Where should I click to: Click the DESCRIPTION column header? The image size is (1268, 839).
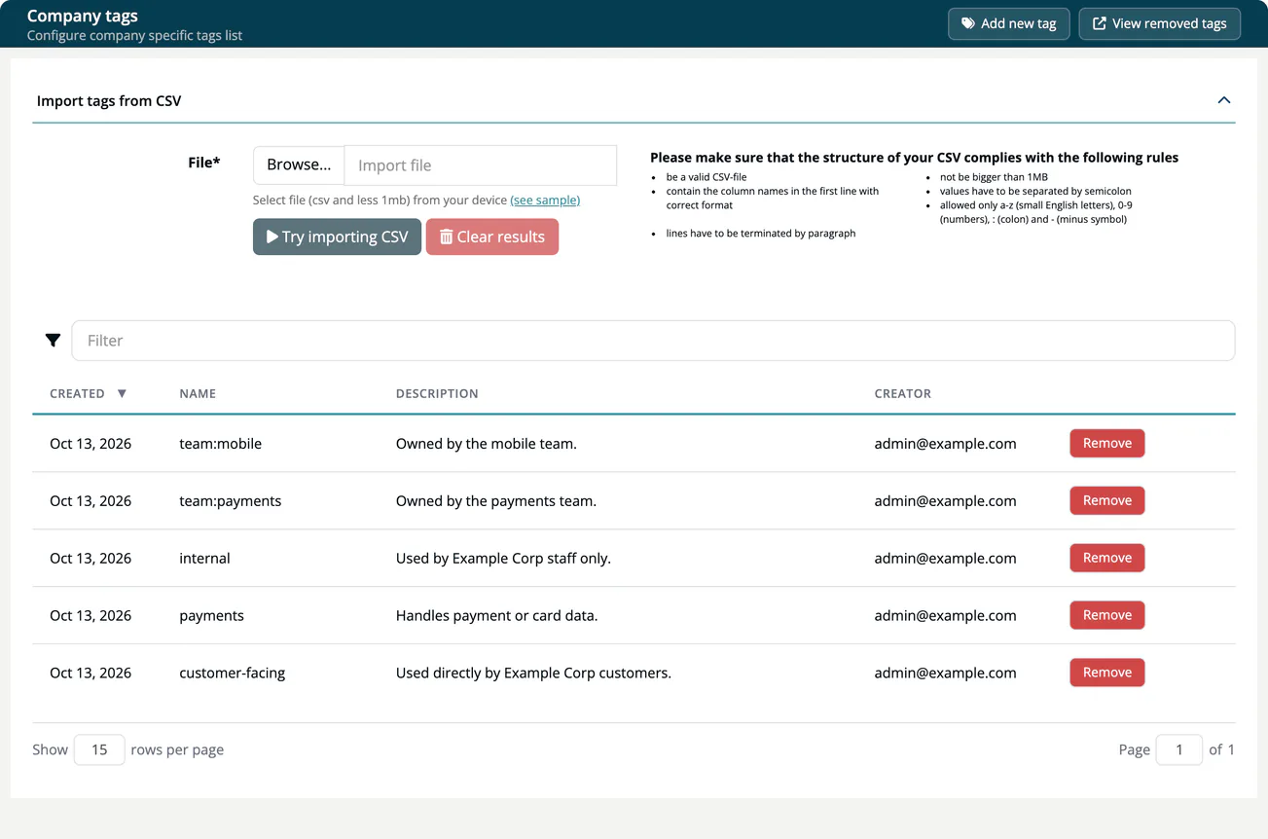(437, 394)
